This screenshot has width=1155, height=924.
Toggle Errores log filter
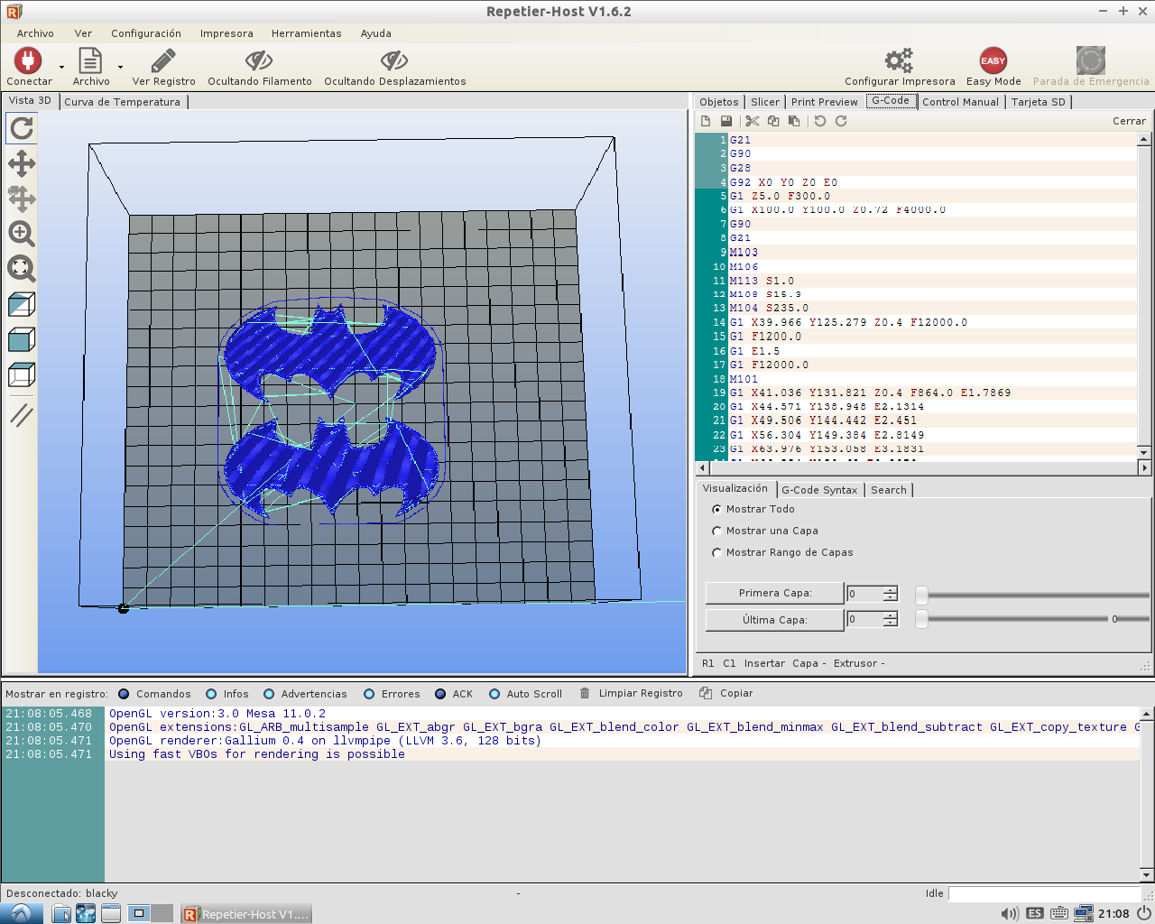tap(369, 694)
